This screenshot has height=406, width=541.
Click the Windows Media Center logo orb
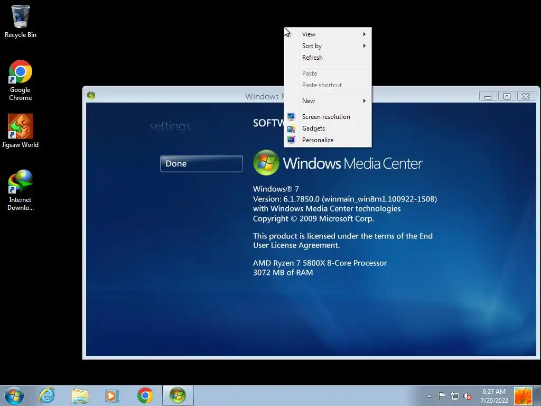point(266,163)
